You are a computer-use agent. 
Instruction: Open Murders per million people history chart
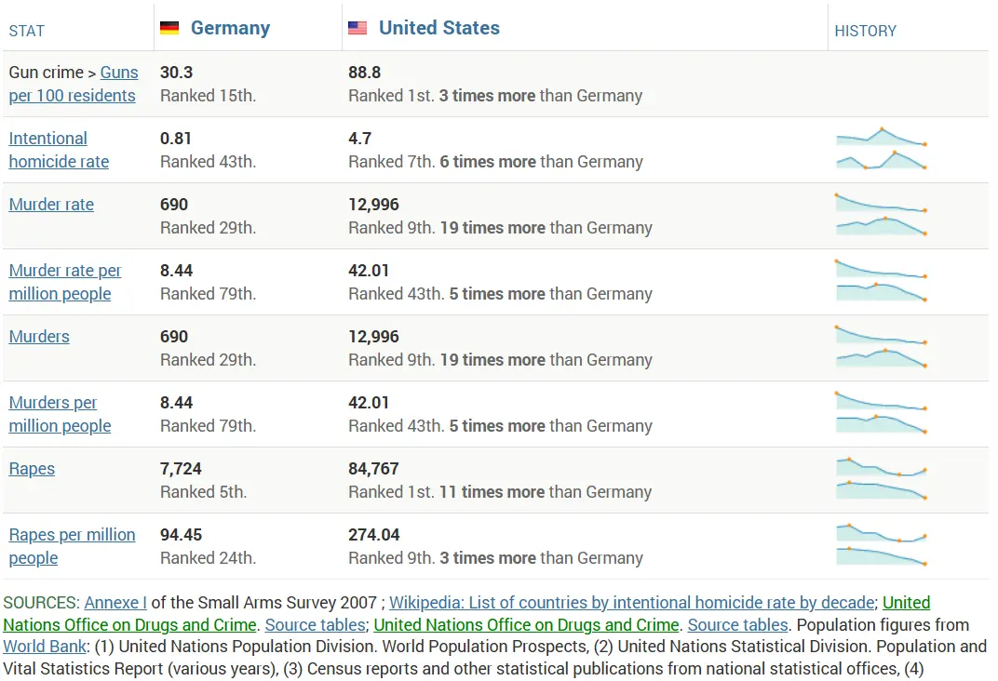click(x=881, y=413)
